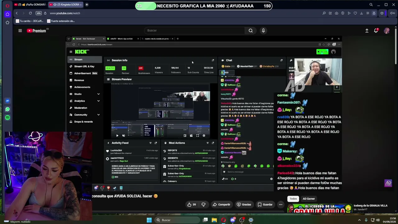Open stream preview settings gear
Image resolution: width=398 pixels, height=224 pixels.
tap(204, 136)
